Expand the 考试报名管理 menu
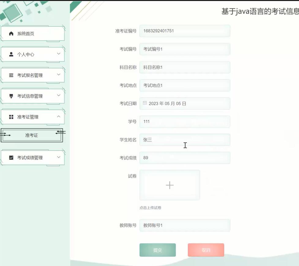The image size is (299, 266). click(32, 75)
